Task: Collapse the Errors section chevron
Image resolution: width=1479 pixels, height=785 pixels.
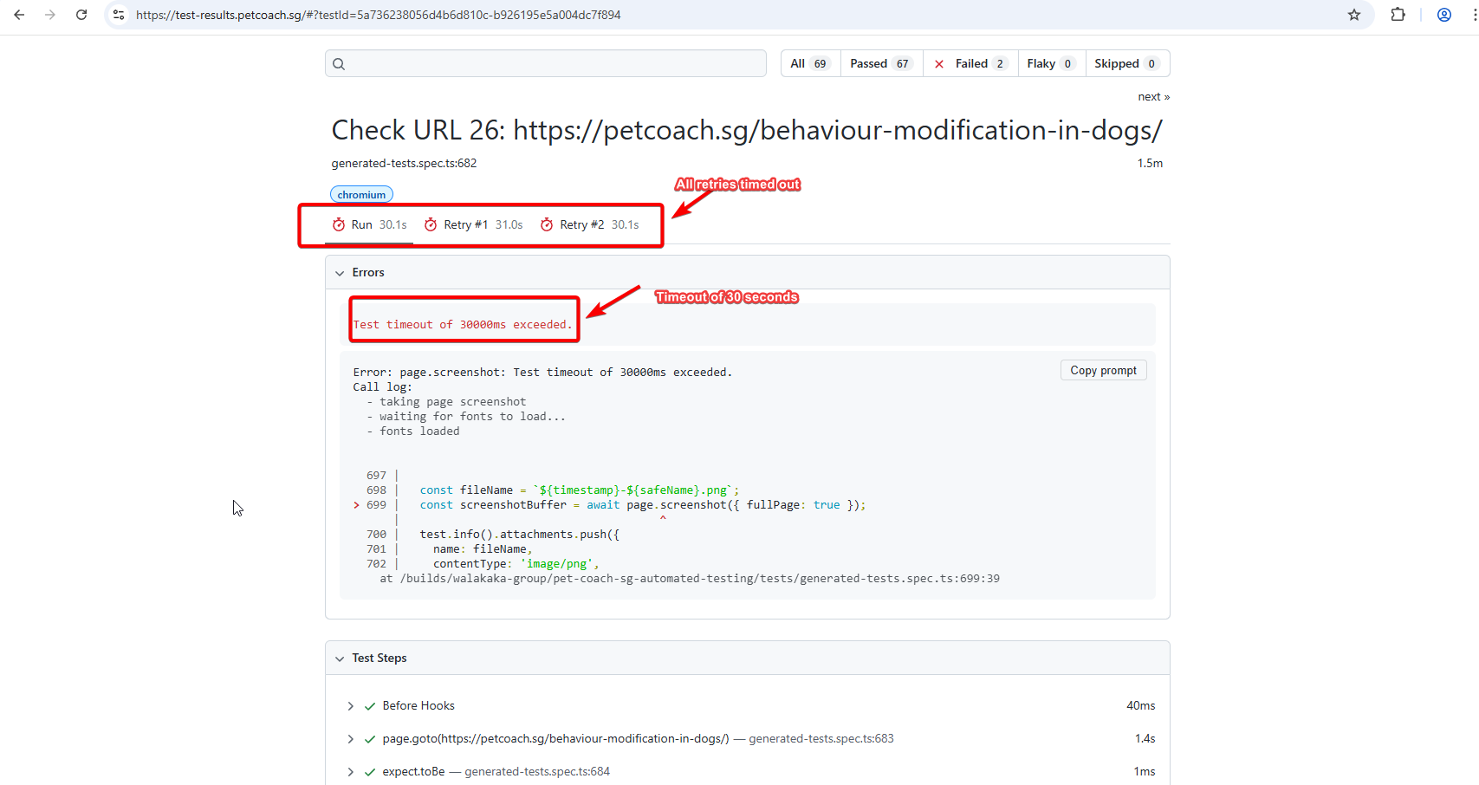Action: coord(340,273)
